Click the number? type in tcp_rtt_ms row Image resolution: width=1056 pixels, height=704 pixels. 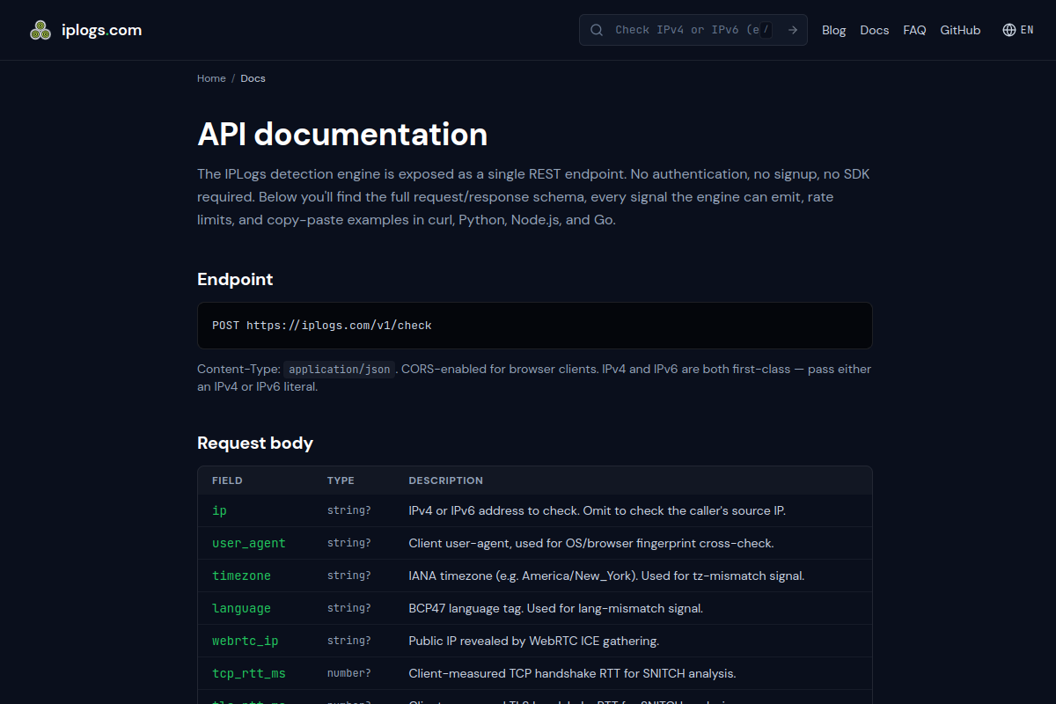pos(349,673)
